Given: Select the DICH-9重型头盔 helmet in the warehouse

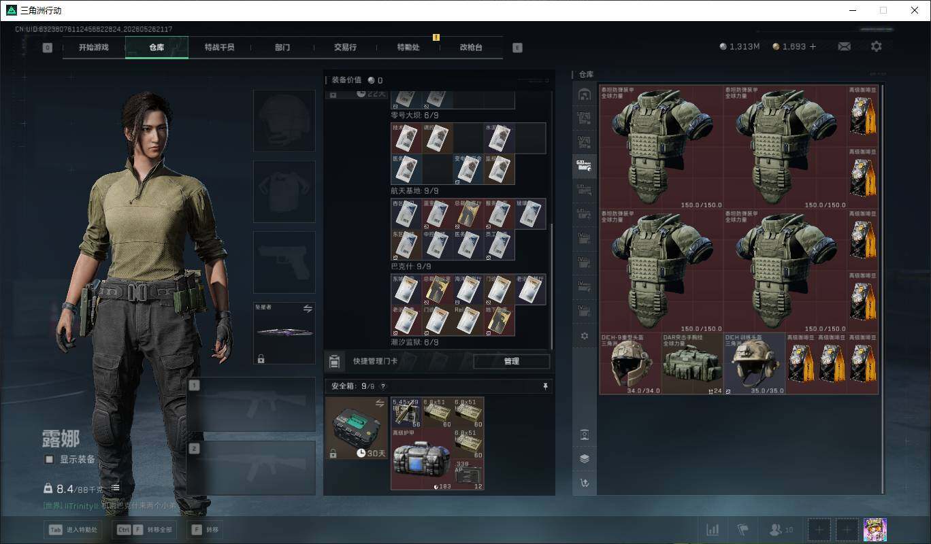Looking at the screenshot, I should point(630,364).
